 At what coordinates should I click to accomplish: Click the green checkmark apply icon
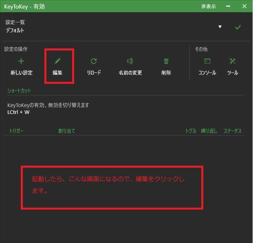(238, 27)
